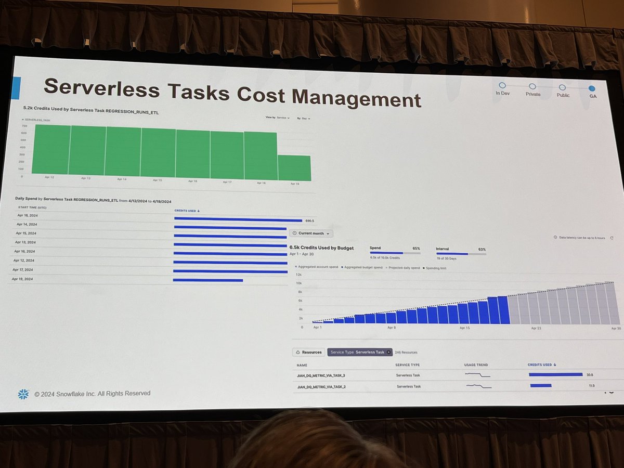Click the 690.5 credits value label
Image resolution: width=624 pixels, height=468 pixels.
(x=309, y=221)
